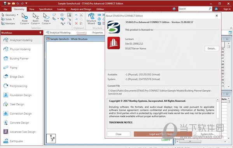This screenshot has height=148, width=233.
Task: Open the quick access toolbar customize arrow
Action: (x=26, y=3)
